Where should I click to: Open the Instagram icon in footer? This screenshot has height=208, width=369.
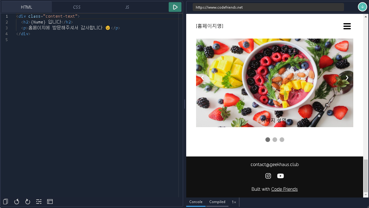pos(268,176)
